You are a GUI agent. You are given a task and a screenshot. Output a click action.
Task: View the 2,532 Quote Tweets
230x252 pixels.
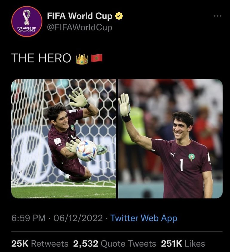click(114, 244)
